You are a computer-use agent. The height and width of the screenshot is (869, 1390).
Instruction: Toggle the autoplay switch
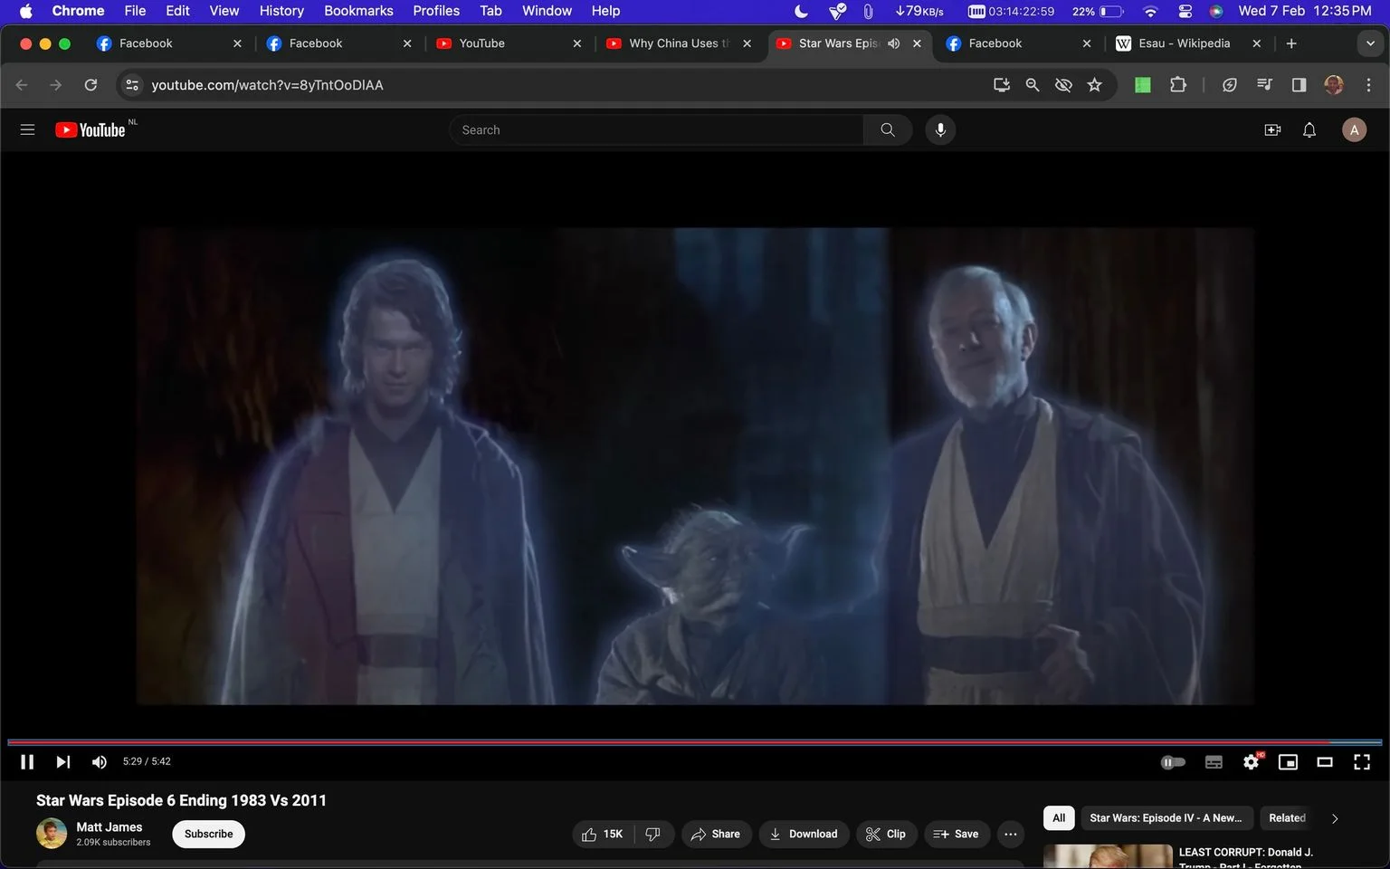(x=1173, y=762)
